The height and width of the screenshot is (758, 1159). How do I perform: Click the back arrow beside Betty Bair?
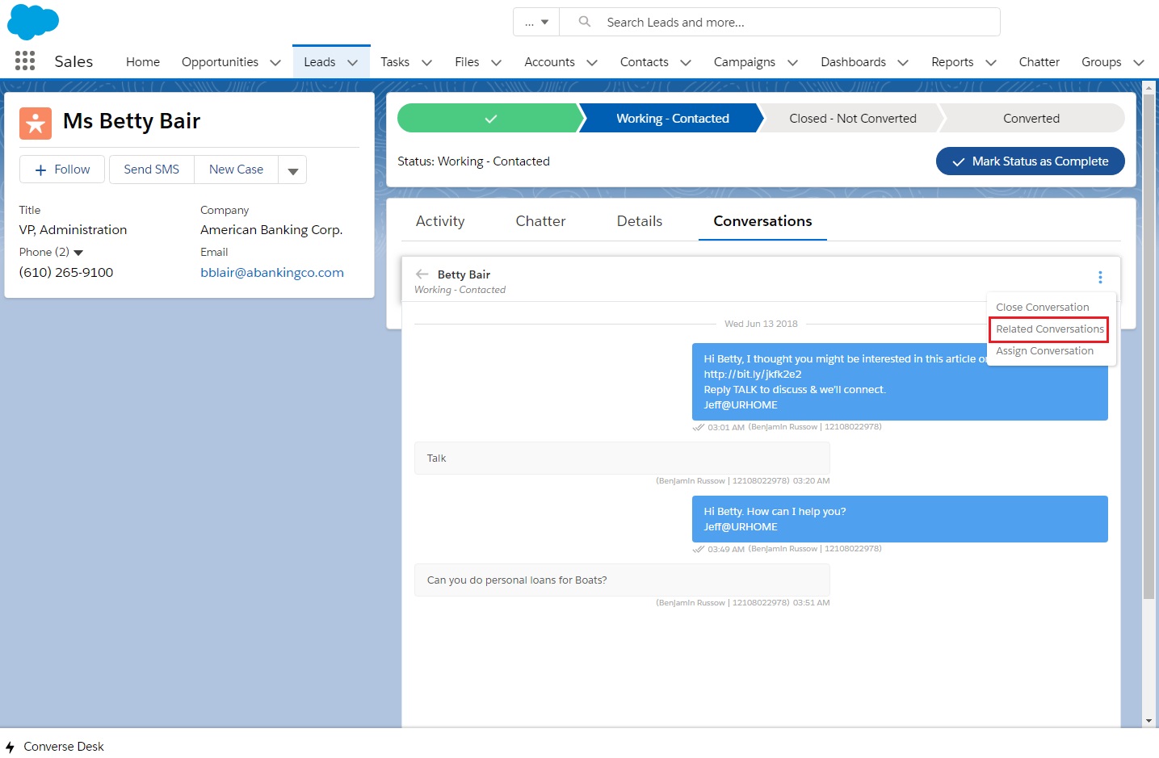click(x=422, y=274)
